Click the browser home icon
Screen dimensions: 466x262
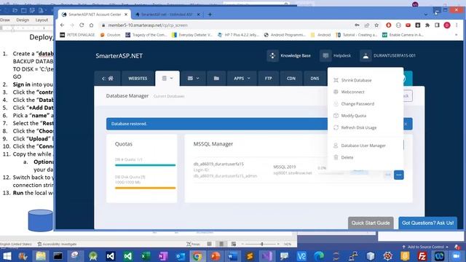(x=92, y=25)
